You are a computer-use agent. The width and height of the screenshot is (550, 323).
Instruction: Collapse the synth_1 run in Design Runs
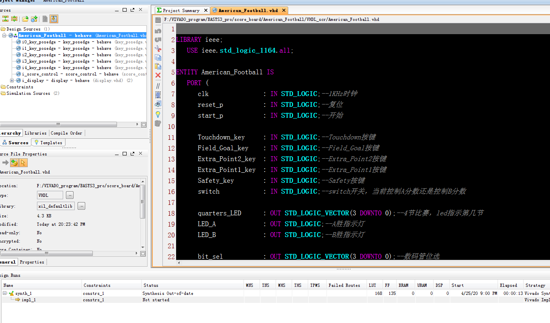point(5,294)
